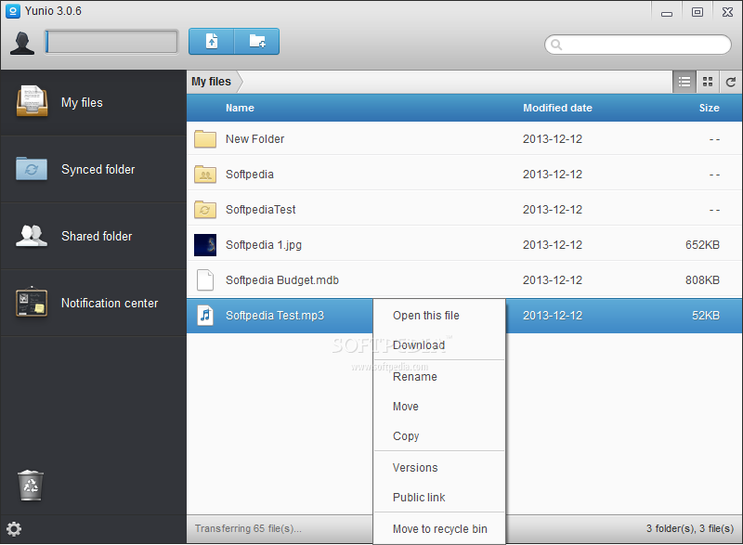Viewport: 743px width, 545px height.
Task: Click the user account avatar icon
Action: [x=22, y=43]
